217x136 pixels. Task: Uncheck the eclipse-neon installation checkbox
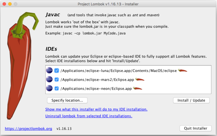coord(57,88)
